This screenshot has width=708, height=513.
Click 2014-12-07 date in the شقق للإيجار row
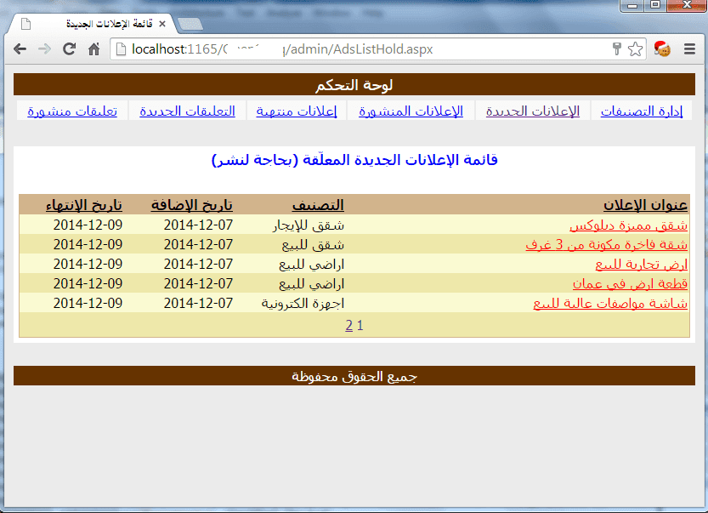[x=198, y=225]
